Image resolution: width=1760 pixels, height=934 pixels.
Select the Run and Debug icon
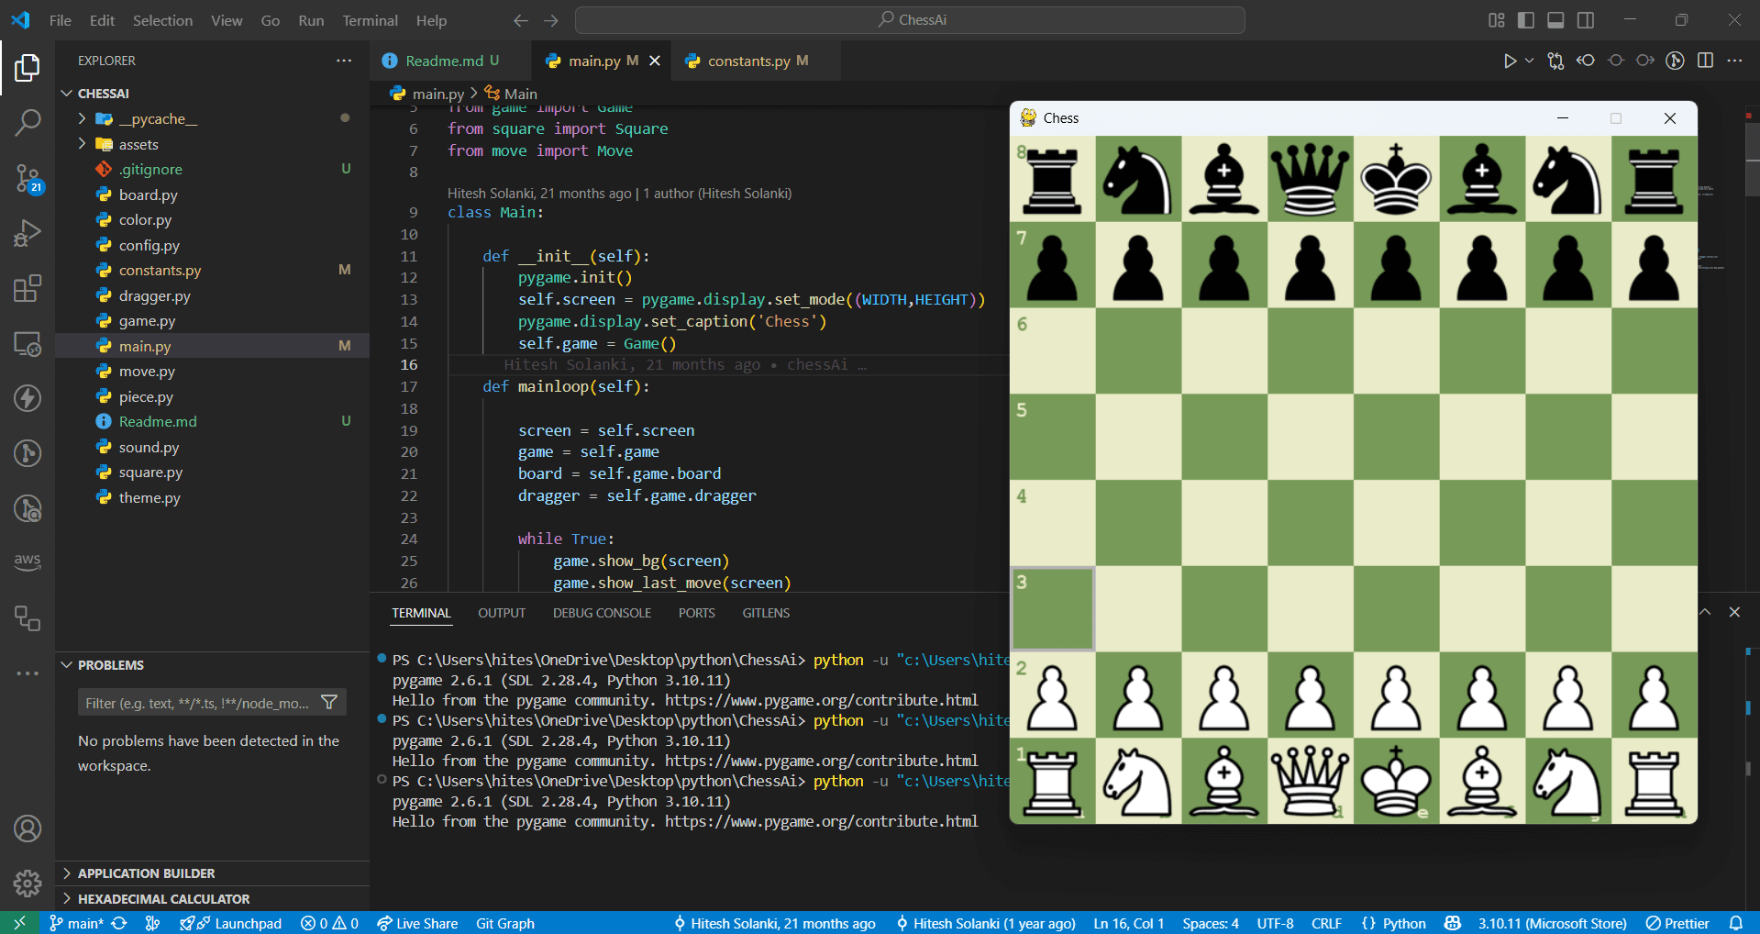28,233
